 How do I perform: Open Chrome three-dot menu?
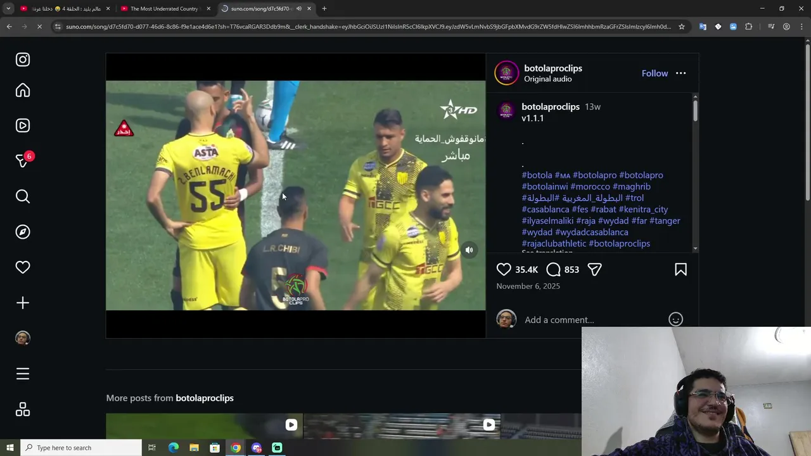pos(801,27)
